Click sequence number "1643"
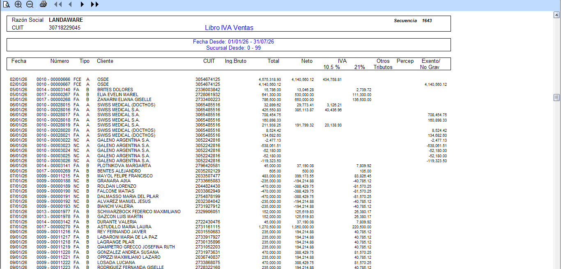561x269 pixels. pyautogui.click(x=427, y=21)
